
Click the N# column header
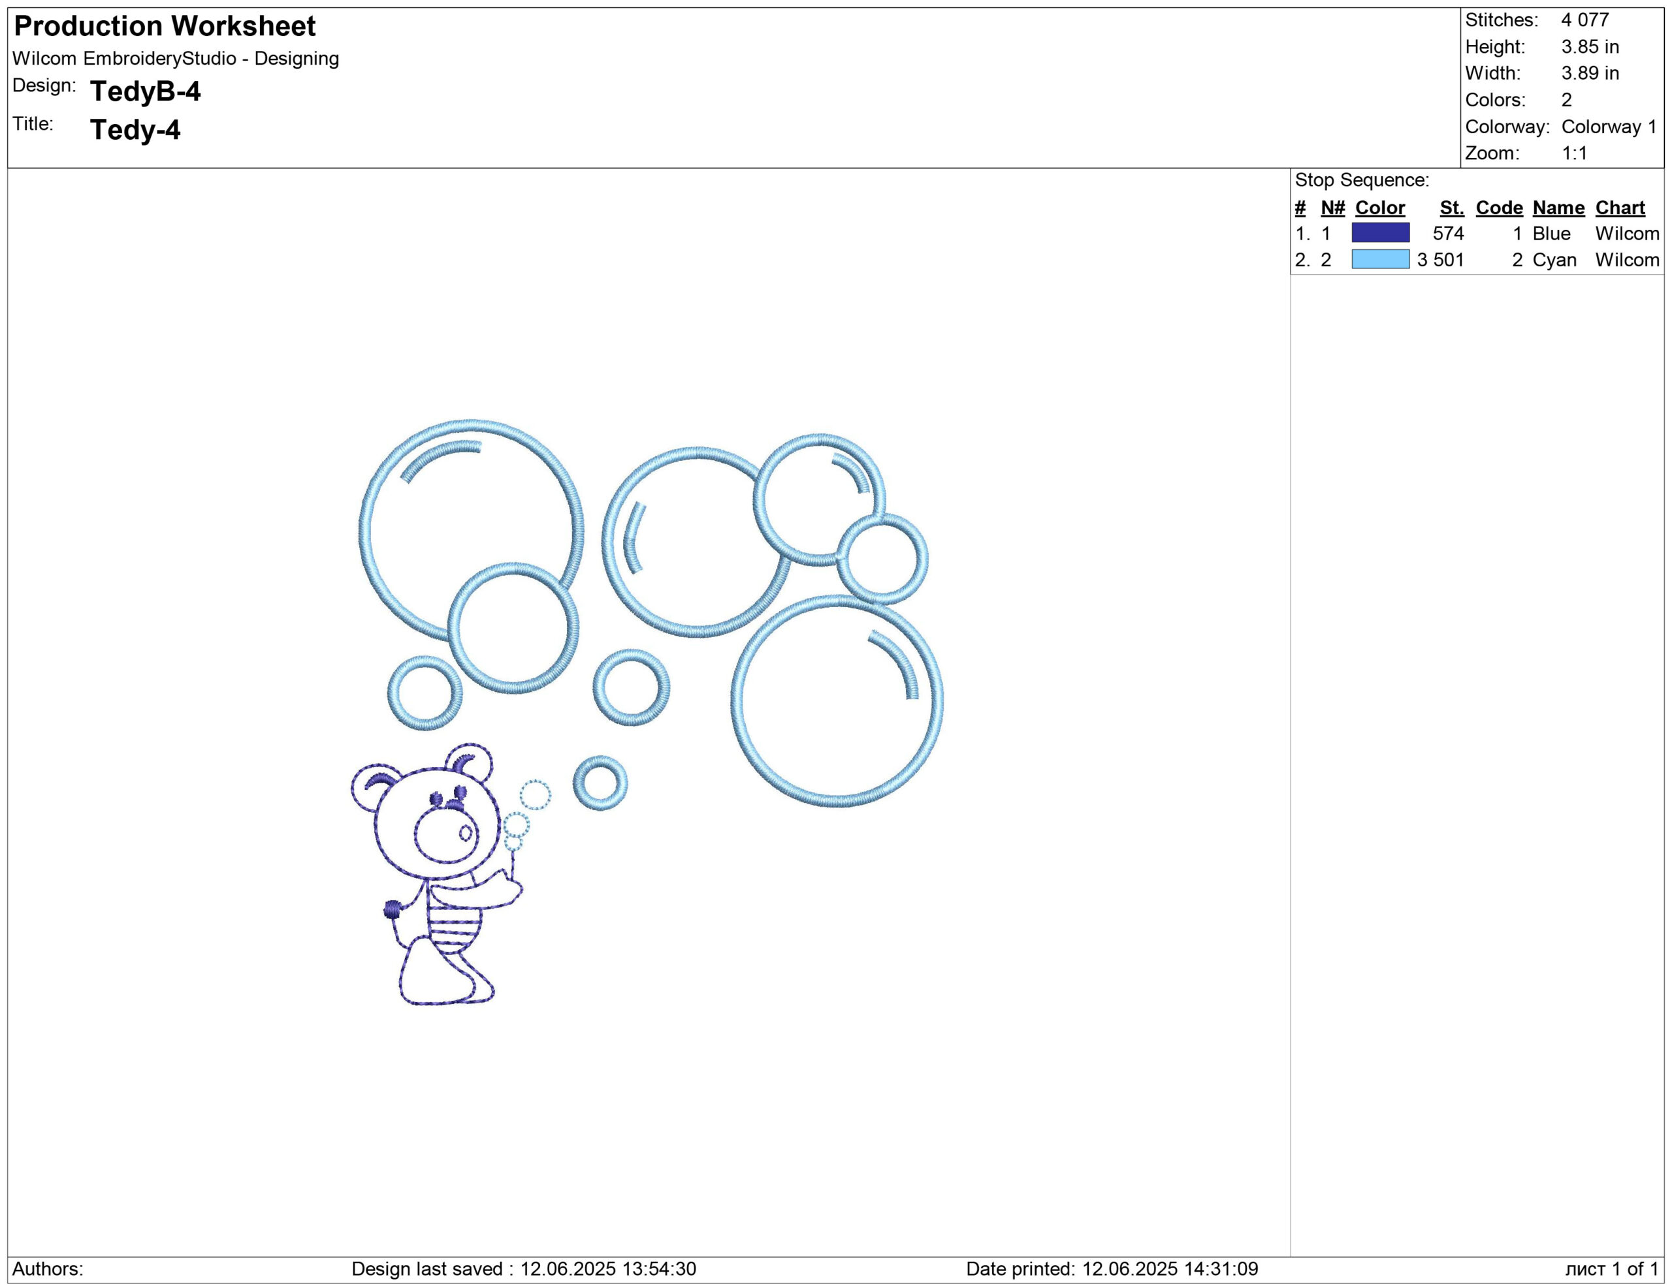click(x=1333, y=208)
